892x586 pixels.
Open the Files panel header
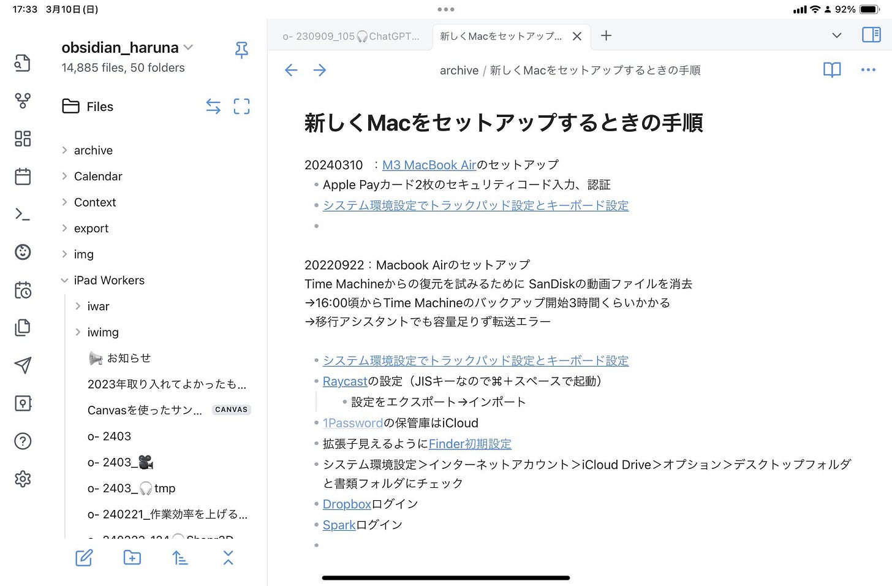(x=88, y=107)
